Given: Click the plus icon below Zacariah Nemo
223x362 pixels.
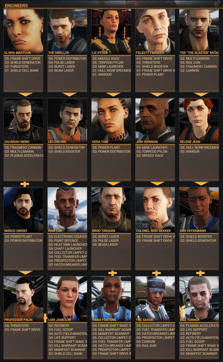Looking at the screenshot, I should [24, 184].
